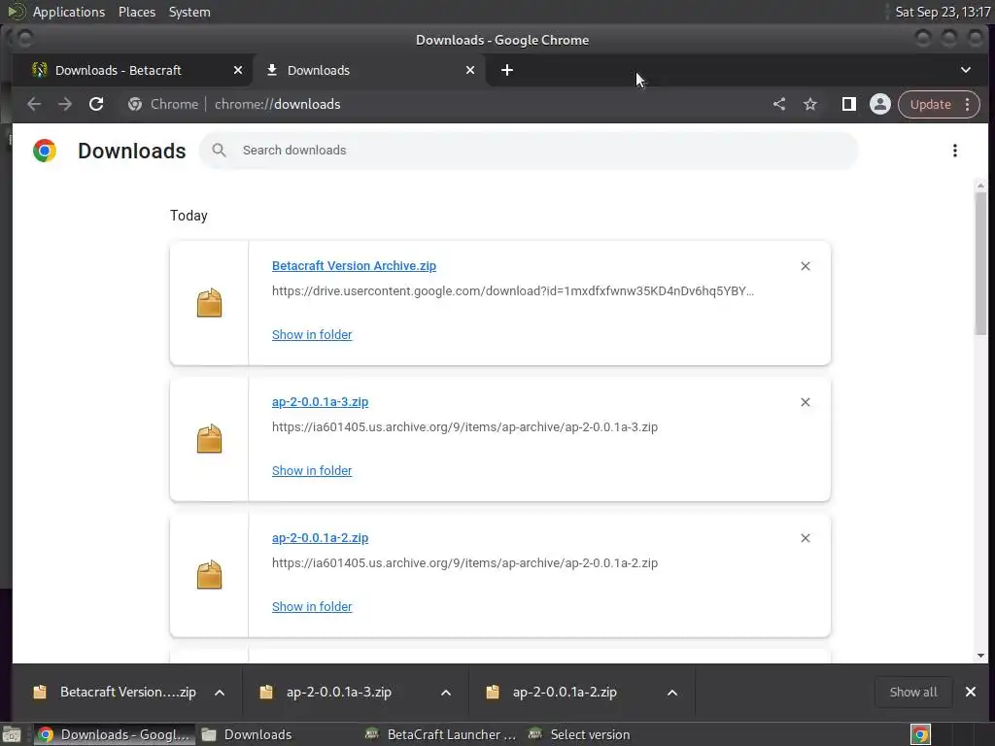Click the search magnifier icon
This screenshot has width=995, height=746.
coord(219,151)
